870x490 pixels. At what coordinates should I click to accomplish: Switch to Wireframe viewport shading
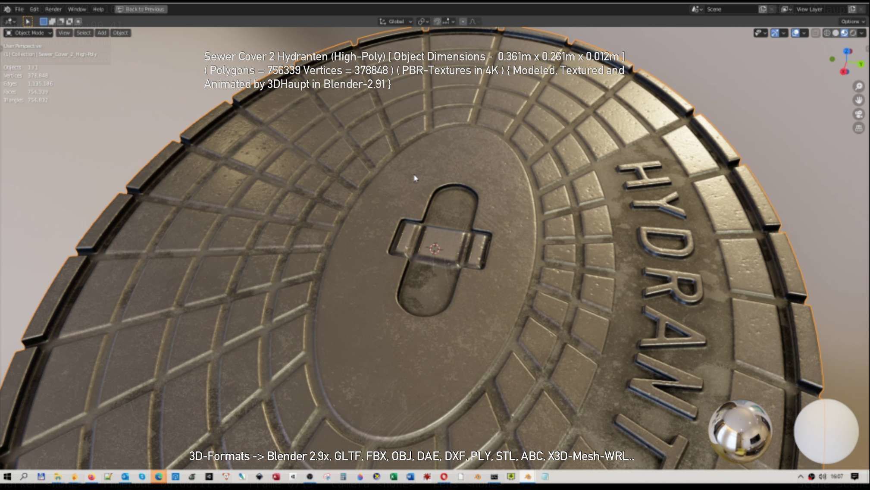point(827,33)
